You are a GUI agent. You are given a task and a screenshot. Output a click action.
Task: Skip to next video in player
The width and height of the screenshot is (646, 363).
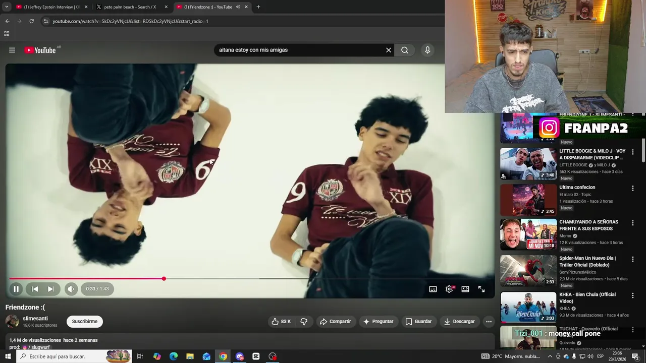click(51, 289)
